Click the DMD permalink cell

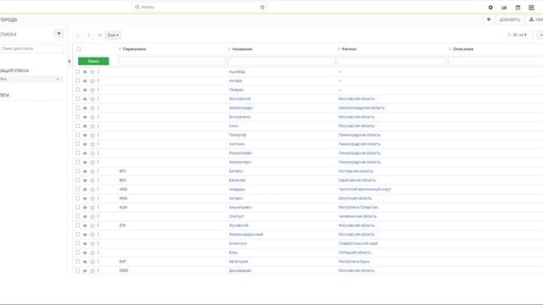tap(124, 270)
